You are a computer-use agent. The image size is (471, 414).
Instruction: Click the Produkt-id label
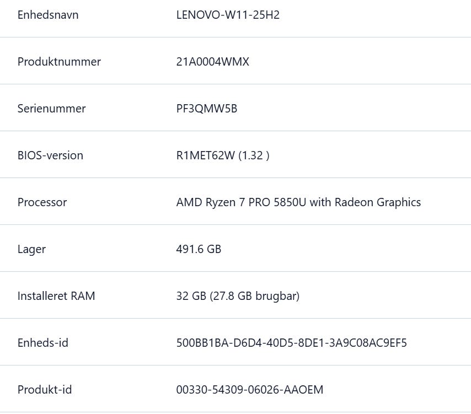pos(45,389)
